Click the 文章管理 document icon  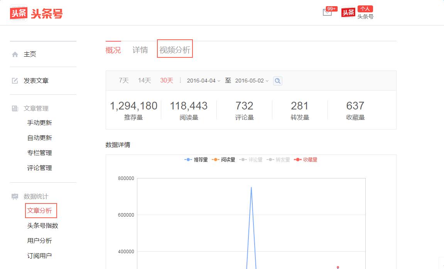tap(15, 108)
